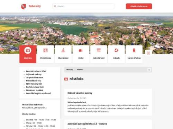Click the O obci house icon
The image size is (173, 129).
tap(81, 50)
